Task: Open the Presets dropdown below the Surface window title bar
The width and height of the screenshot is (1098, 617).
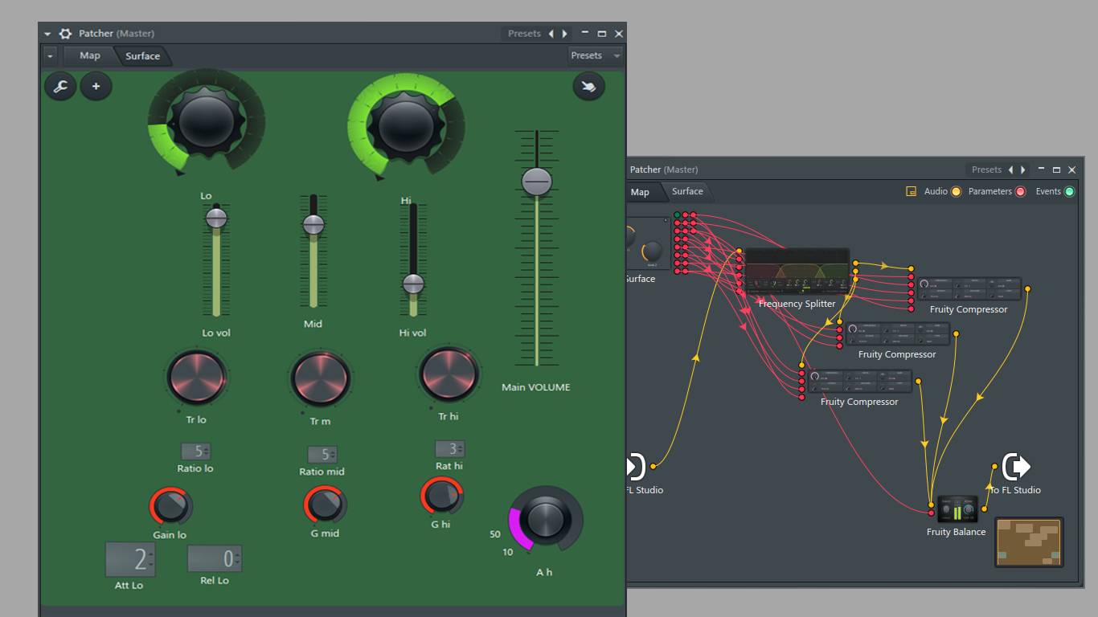Action: point(595,55)
